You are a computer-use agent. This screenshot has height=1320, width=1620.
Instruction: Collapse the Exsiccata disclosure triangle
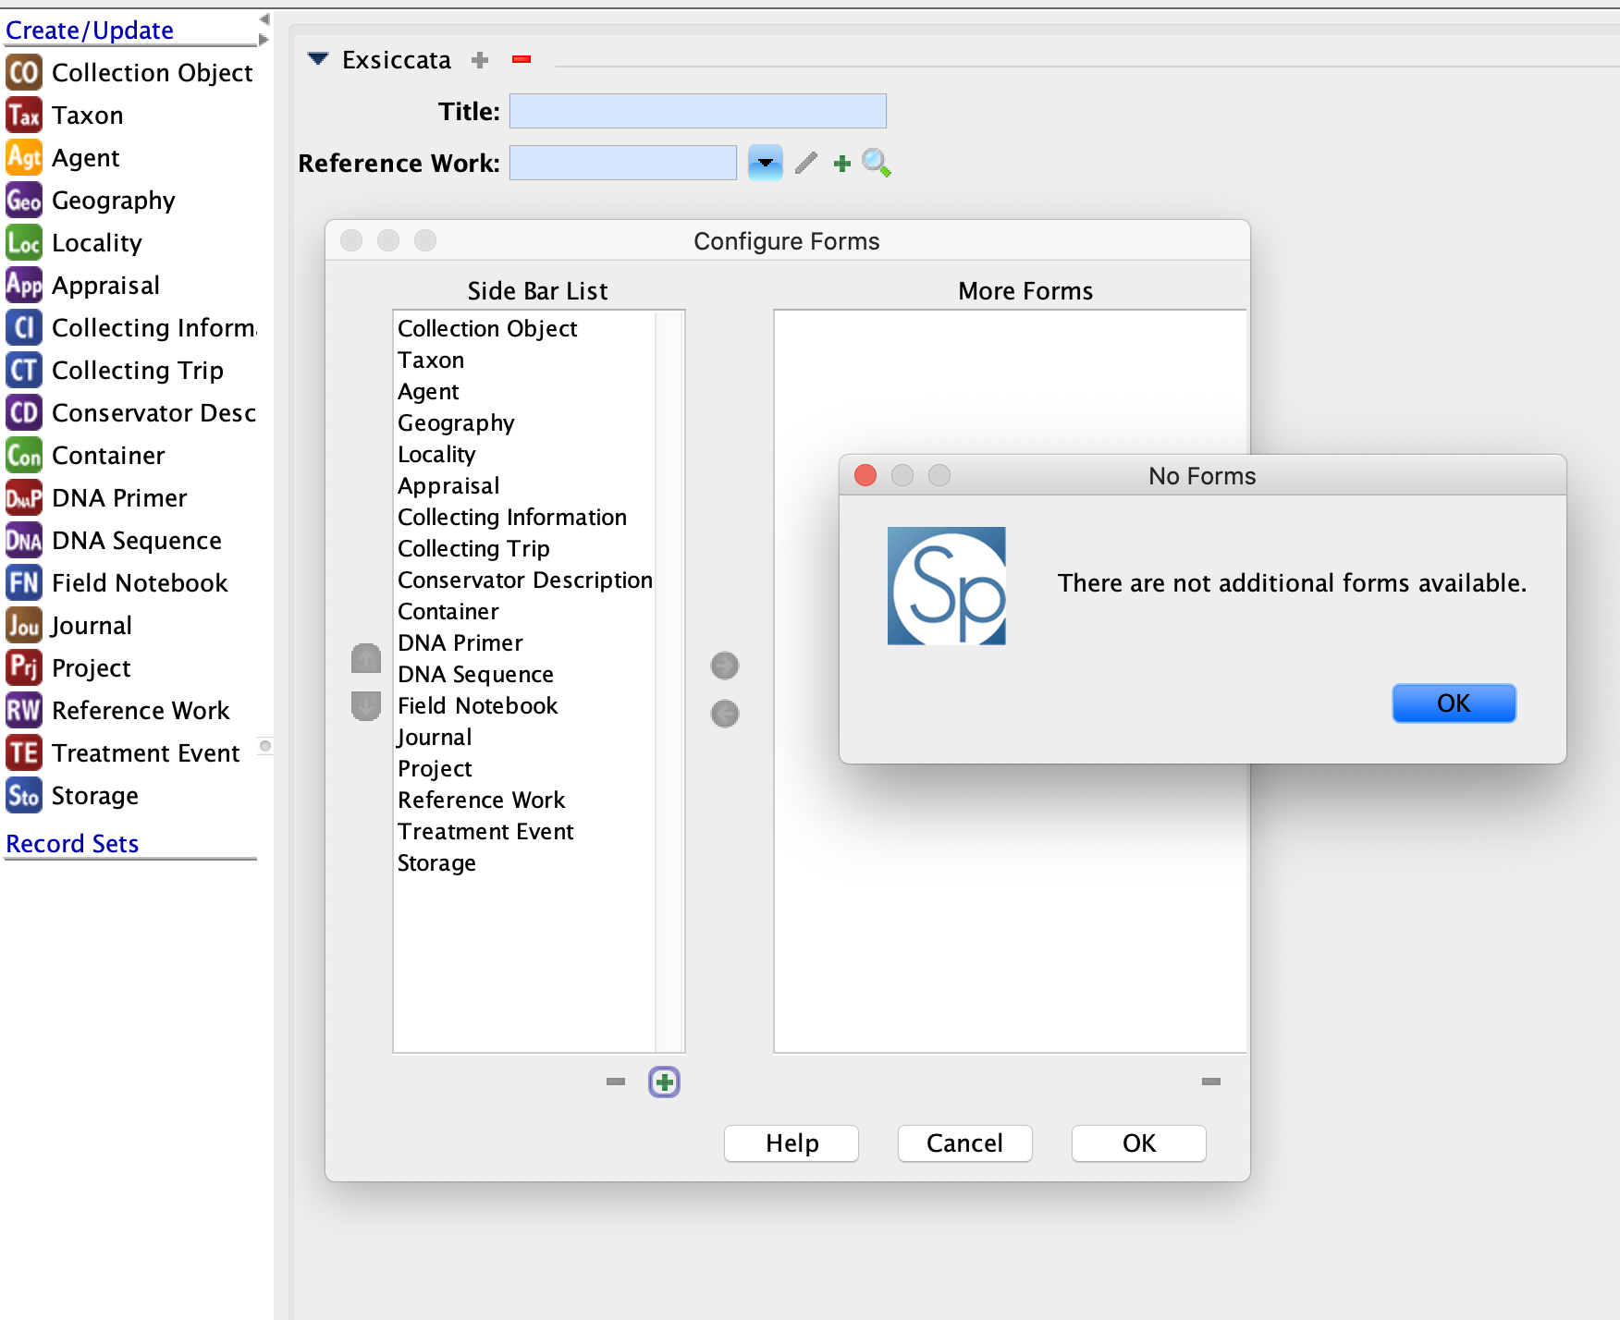[317, 58]
